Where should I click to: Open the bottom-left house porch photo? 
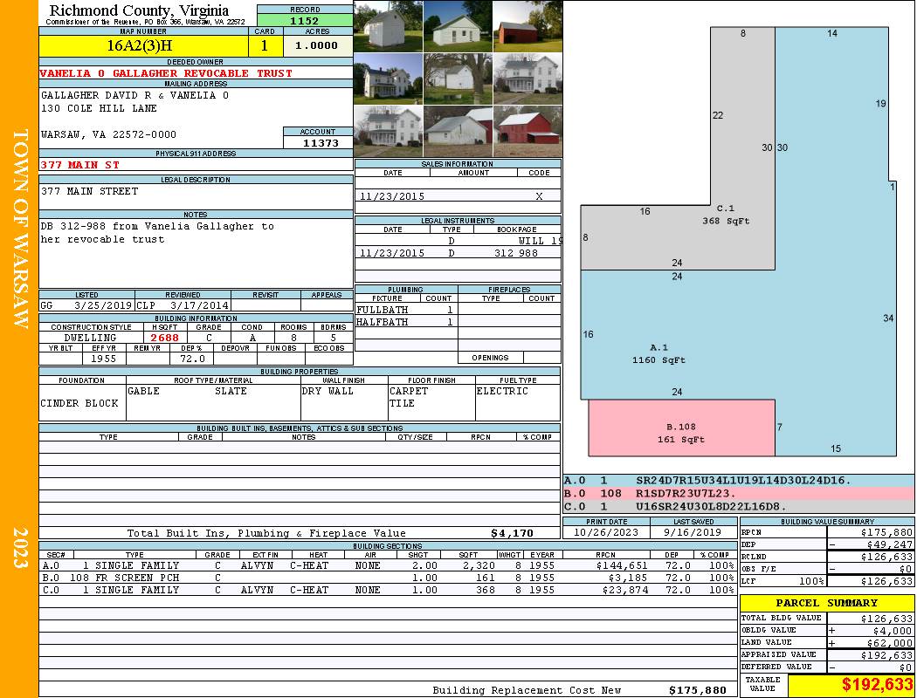[389, 132]
